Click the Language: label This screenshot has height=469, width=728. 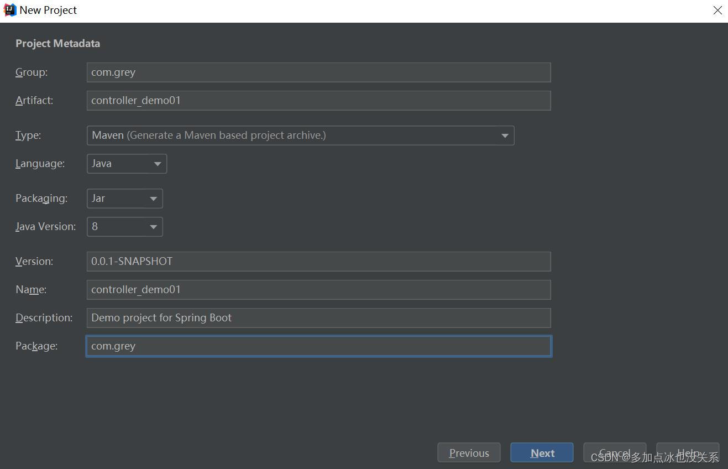pyautogui.click(x=40, y=164)
